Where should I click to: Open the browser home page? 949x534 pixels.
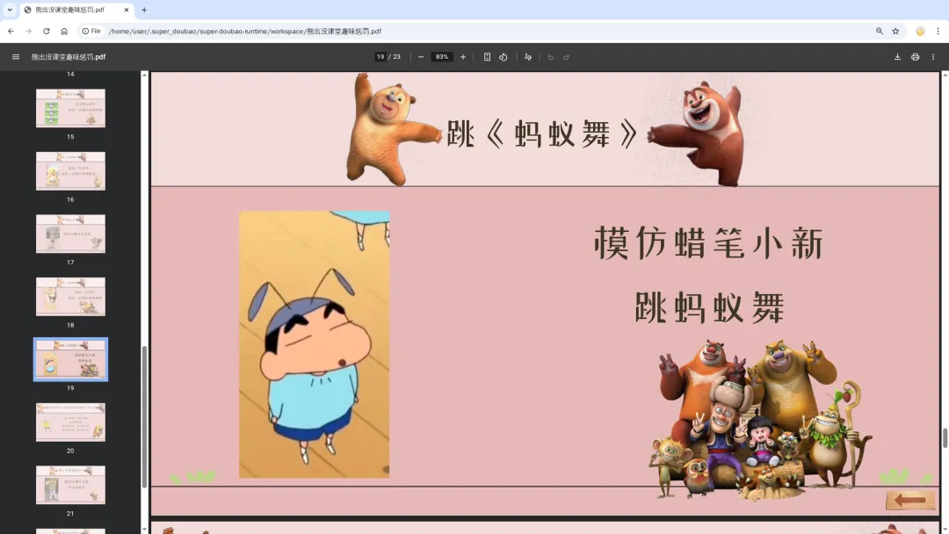point(64,31)
